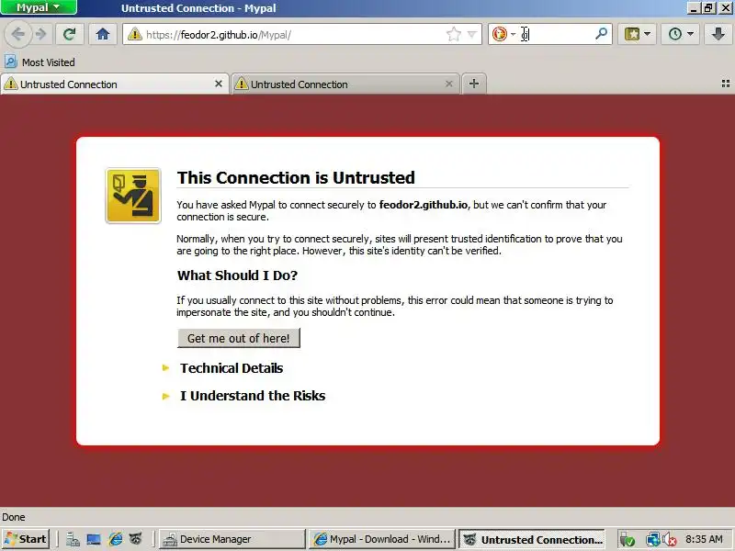The height and width of the screenshot is (551, 735).
Task: Expand the History button dropdown arrow
Action: pos(691,34)
